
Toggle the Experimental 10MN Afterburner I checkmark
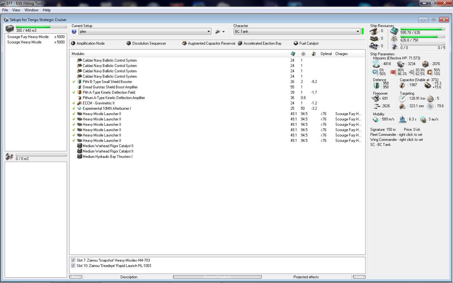[74, 108]
